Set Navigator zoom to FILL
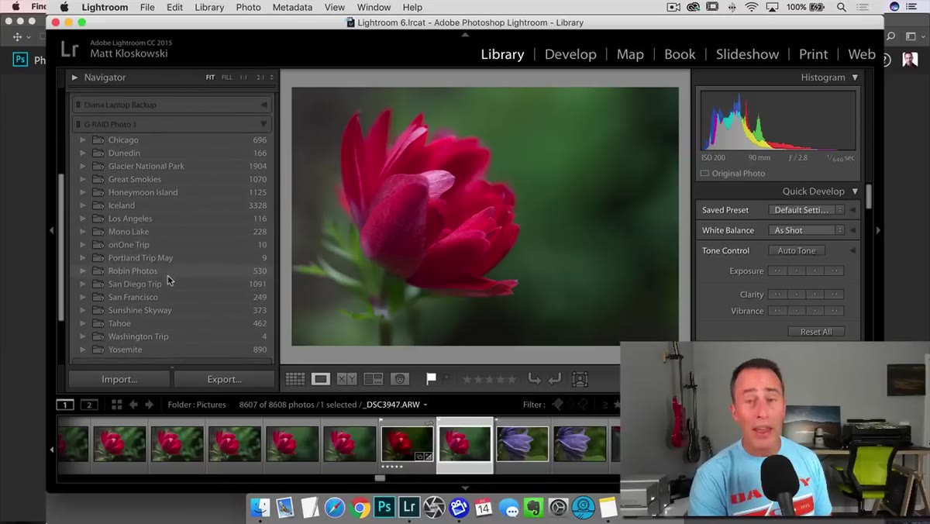 tap(227, 78)
